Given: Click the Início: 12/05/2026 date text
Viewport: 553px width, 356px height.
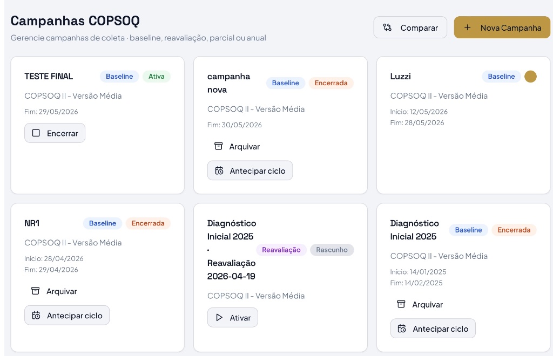Looking at the screenshot, I should pyautogui.click(x=419, y=112).
